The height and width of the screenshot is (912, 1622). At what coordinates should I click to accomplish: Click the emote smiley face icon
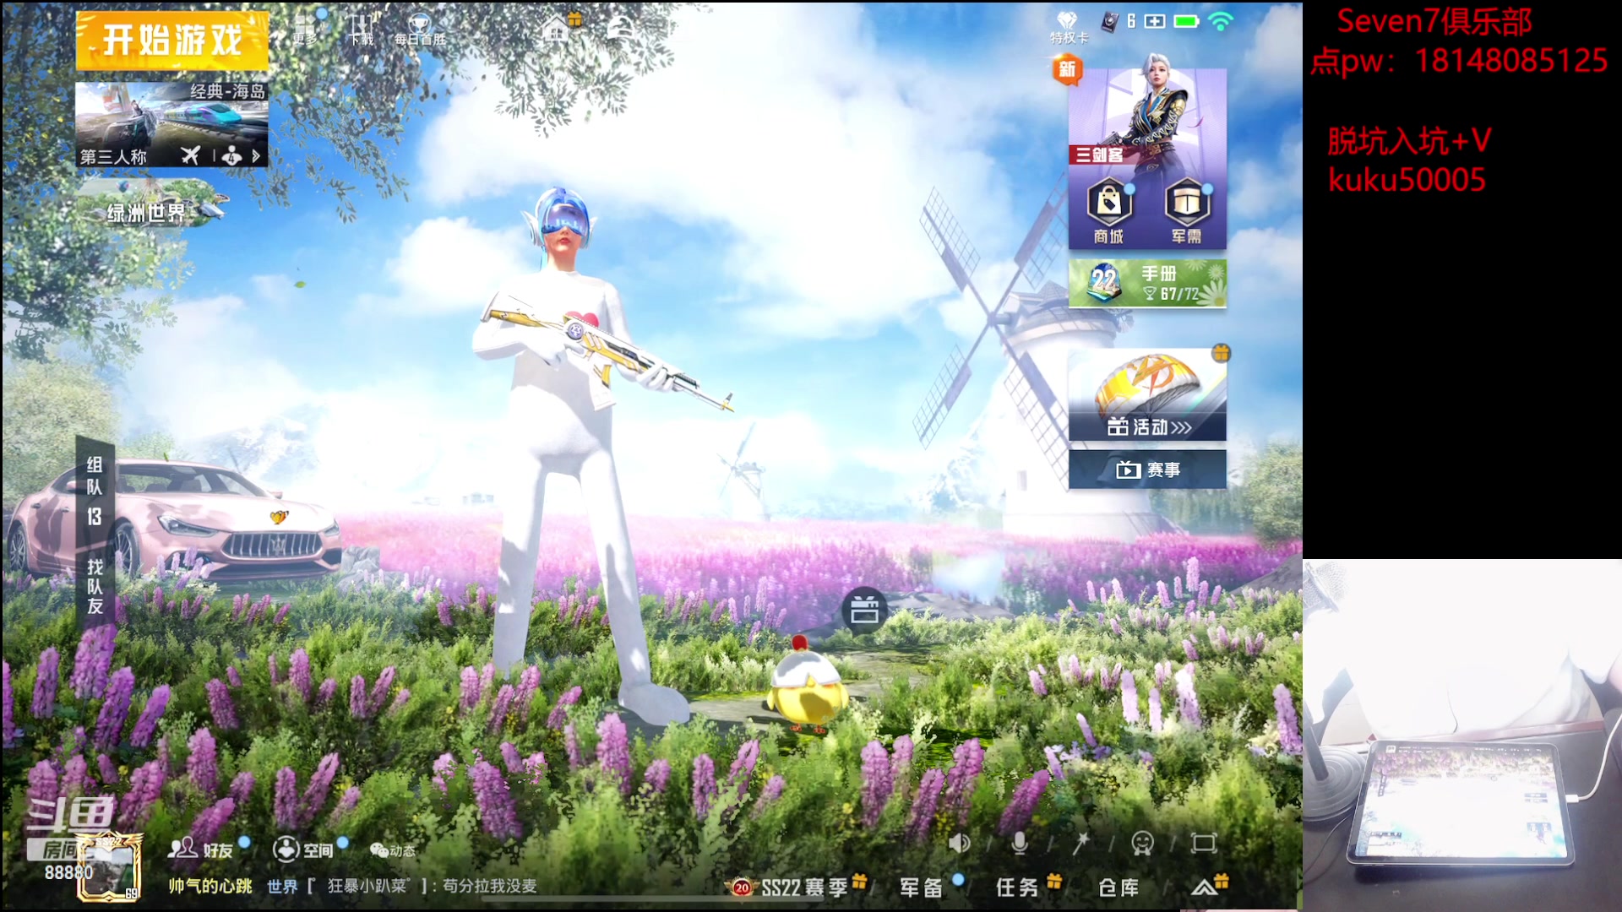point(1142,843)
